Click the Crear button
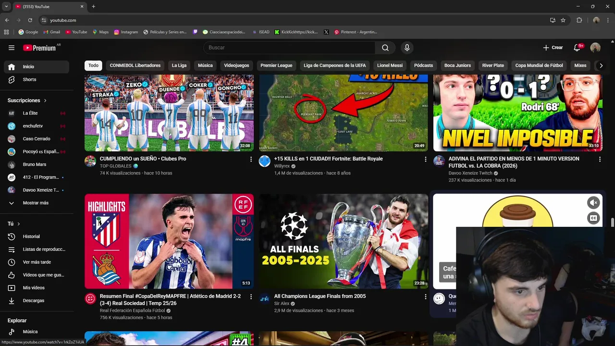Image resolution: width=615 pixels, height=346 pixels. click(553, 48)
